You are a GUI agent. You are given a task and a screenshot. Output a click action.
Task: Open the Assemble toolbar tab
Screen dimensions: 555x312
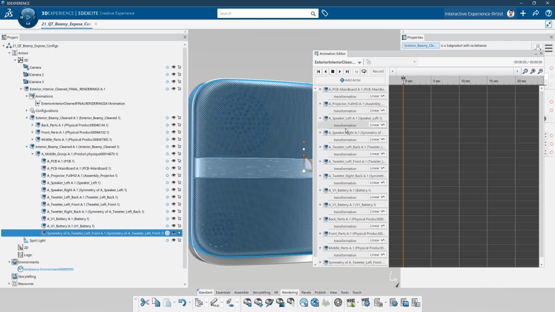tap(241, 292)
